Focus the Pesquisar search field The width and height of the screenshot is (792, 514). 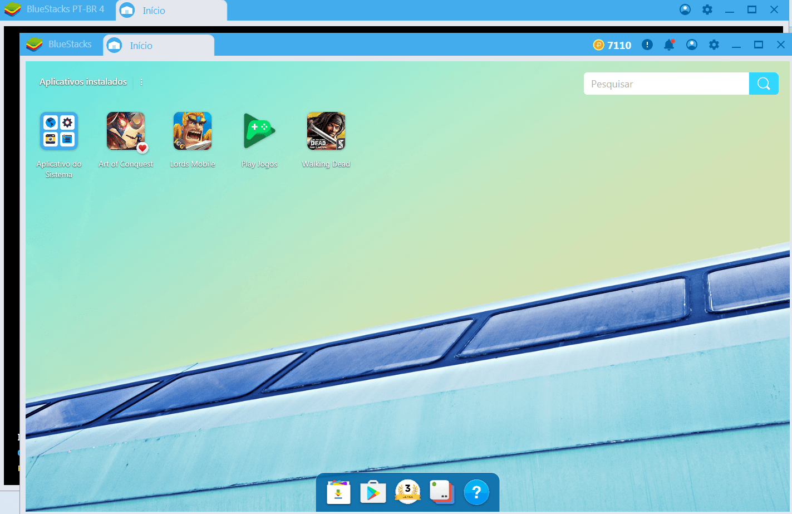(x=666, y=84)
